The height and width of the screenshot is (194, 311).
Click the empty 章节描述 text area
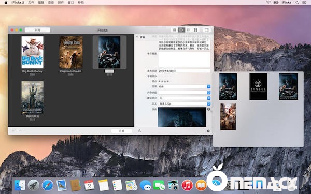pos(184,60)
